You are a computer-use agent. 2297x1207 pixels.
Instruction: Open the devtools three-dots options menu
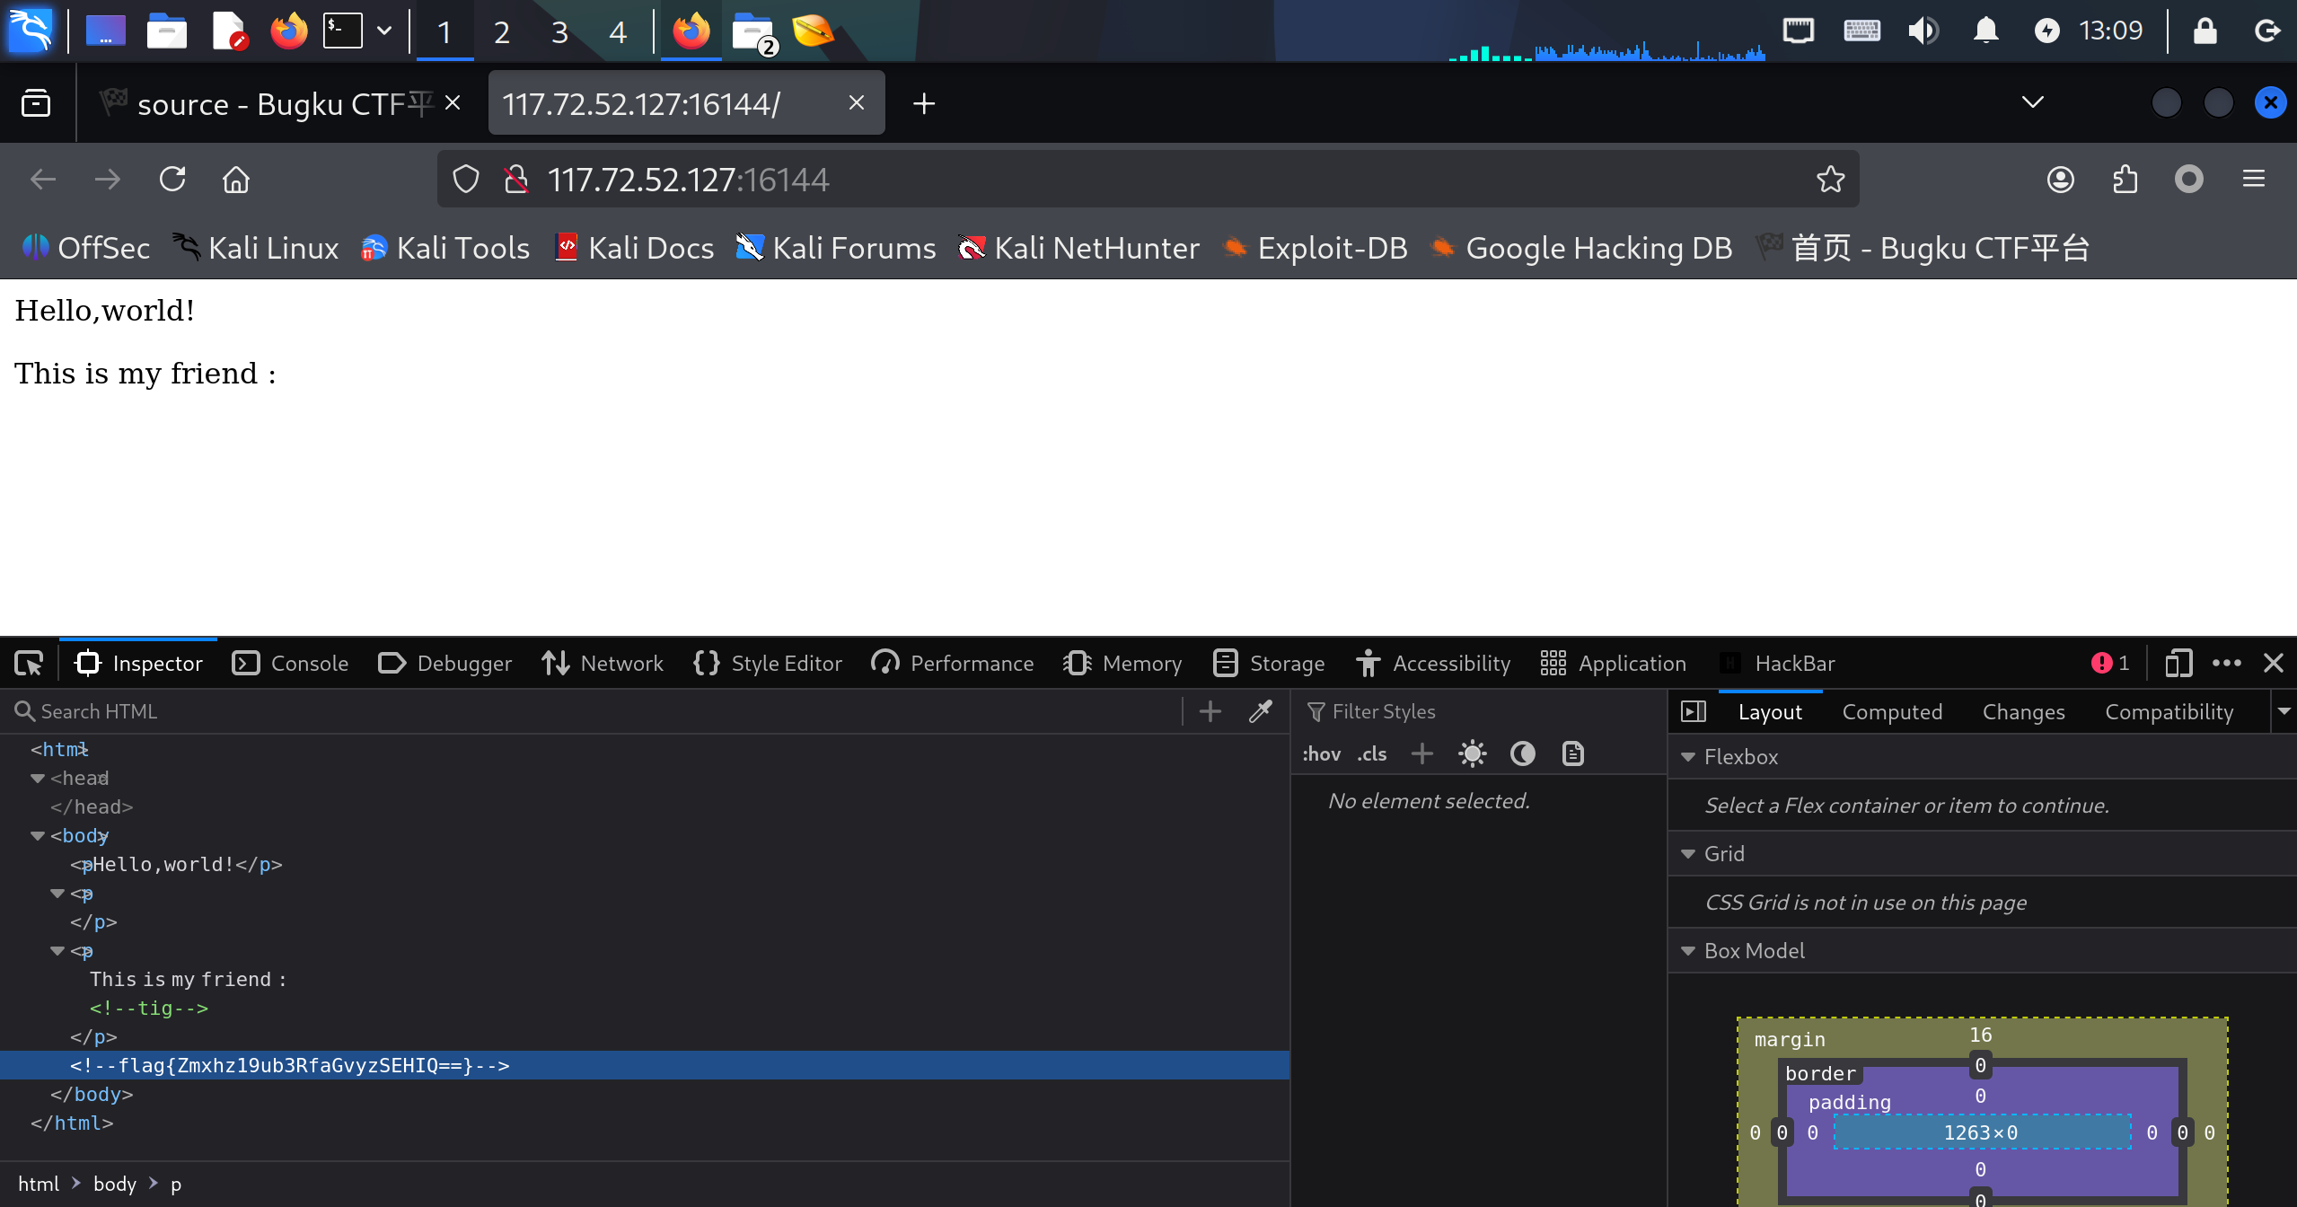click(x=2227, y=664)
